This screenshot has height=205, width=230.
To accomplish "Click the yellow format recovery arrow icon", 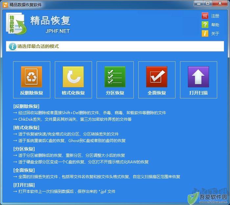I will click(73, 77).
